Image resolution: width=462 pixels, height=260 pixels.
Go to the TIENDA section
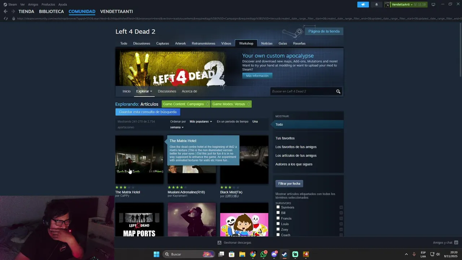pos(26,12)
